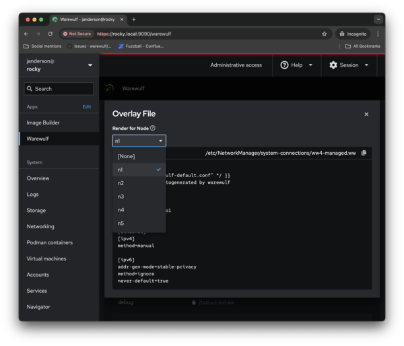
Task: Select [None] in node list
Action: point(139,156)
